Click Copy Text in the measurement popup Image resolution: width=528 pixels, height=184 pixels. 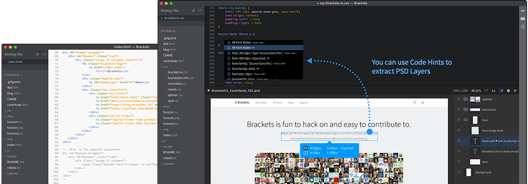[347, 148]
